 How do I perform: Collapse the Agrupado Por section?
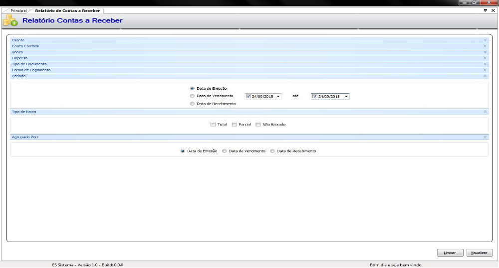[485, 136]
